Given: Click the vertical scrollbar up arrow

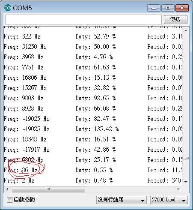Looking at the screenshot, I should 186,30.
